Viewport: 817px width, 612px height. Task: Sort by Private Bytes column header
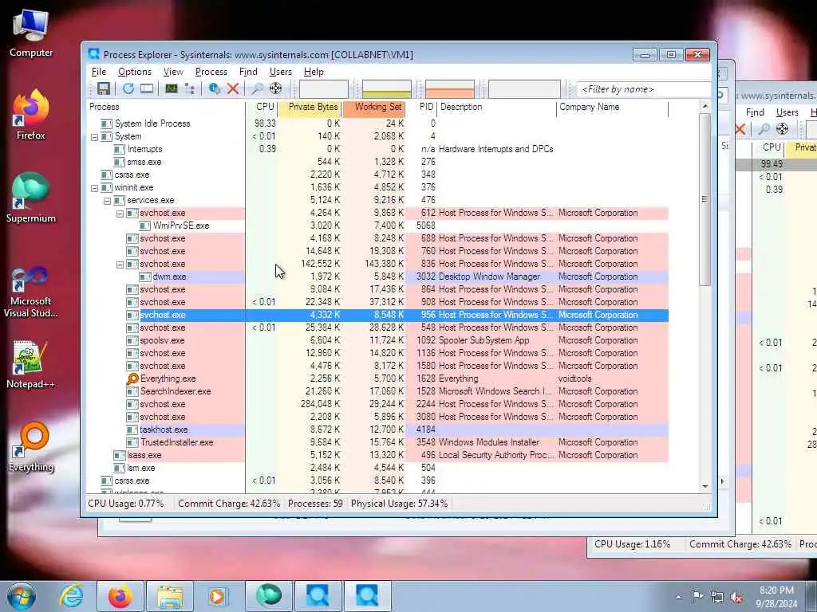tap(310, 108)
